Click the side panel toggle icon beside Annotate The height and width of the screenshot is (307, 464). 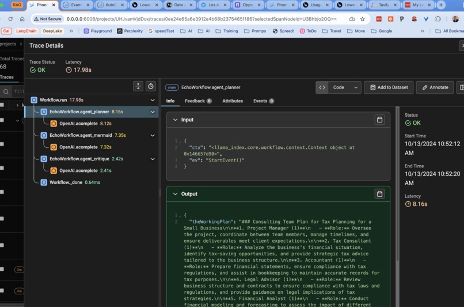tap(461, 87)
